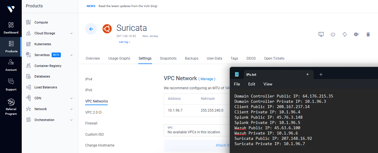Screen dimensions: 378x153
Task: Click the server restart icon
Action: click(x=345, y=34)
